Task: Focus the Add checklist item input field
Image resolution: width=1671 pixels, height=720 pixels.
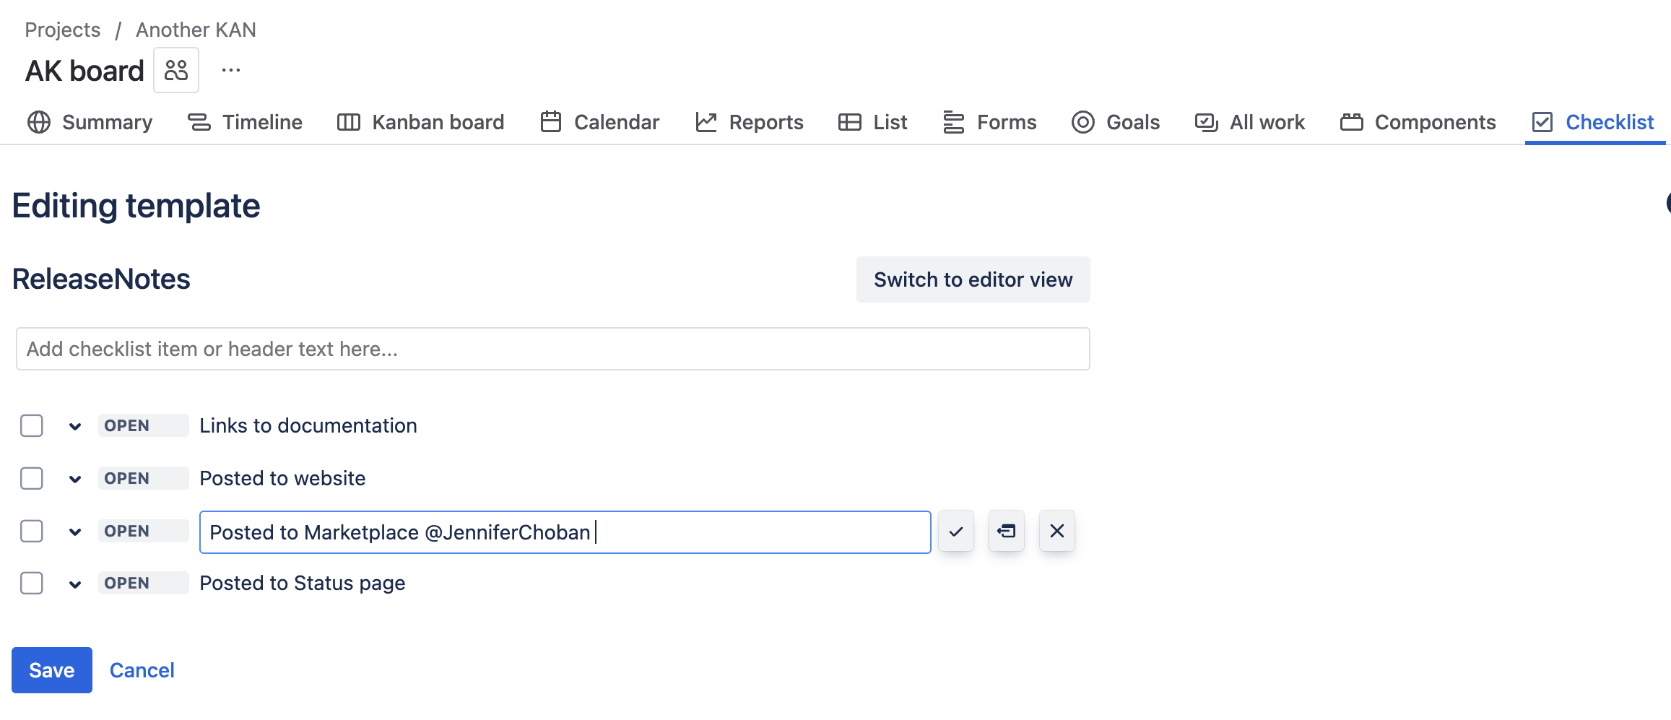Action: [552, 349]
